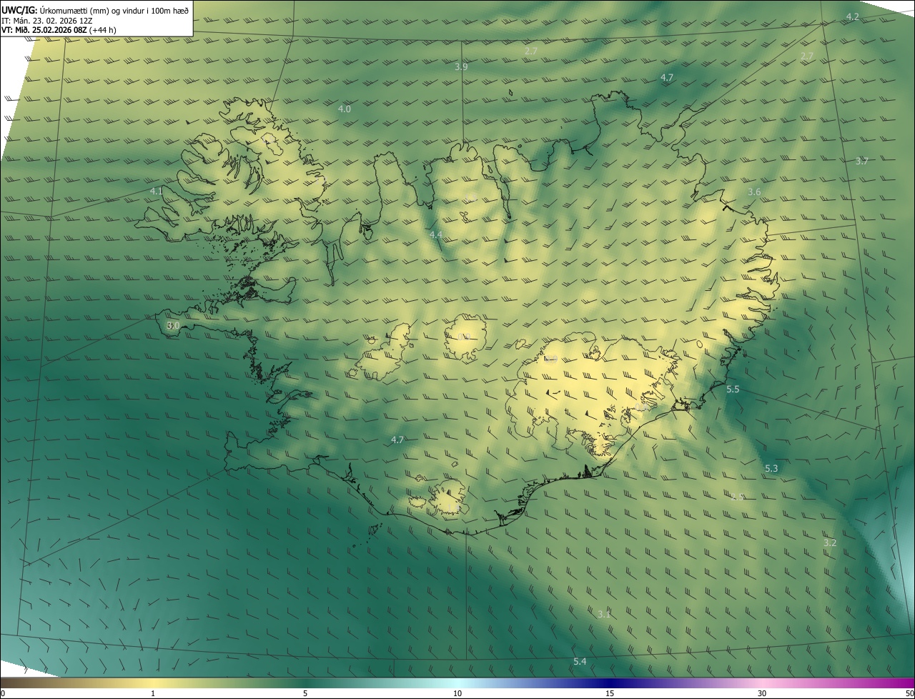
Task: Click the 4.1 value label on the map
Action: click(x=157, y=191)
